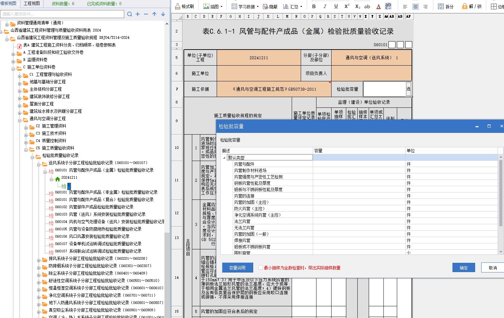The height and width of the screenshot is (318, 504).
Task: Click the 边框 border tool
Action: coord(497,6)
